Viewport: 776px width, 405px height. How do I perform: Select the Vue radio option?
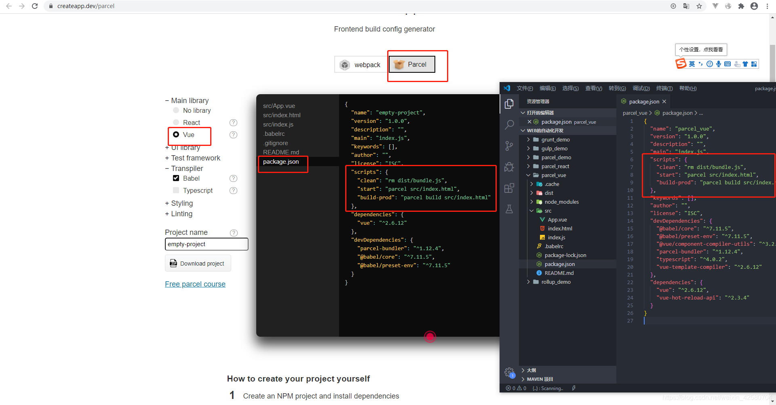click(x=176, y=135)
